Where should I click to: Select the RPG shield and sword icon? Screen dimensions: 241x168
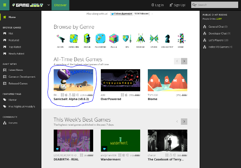click(x=127, y=38)
